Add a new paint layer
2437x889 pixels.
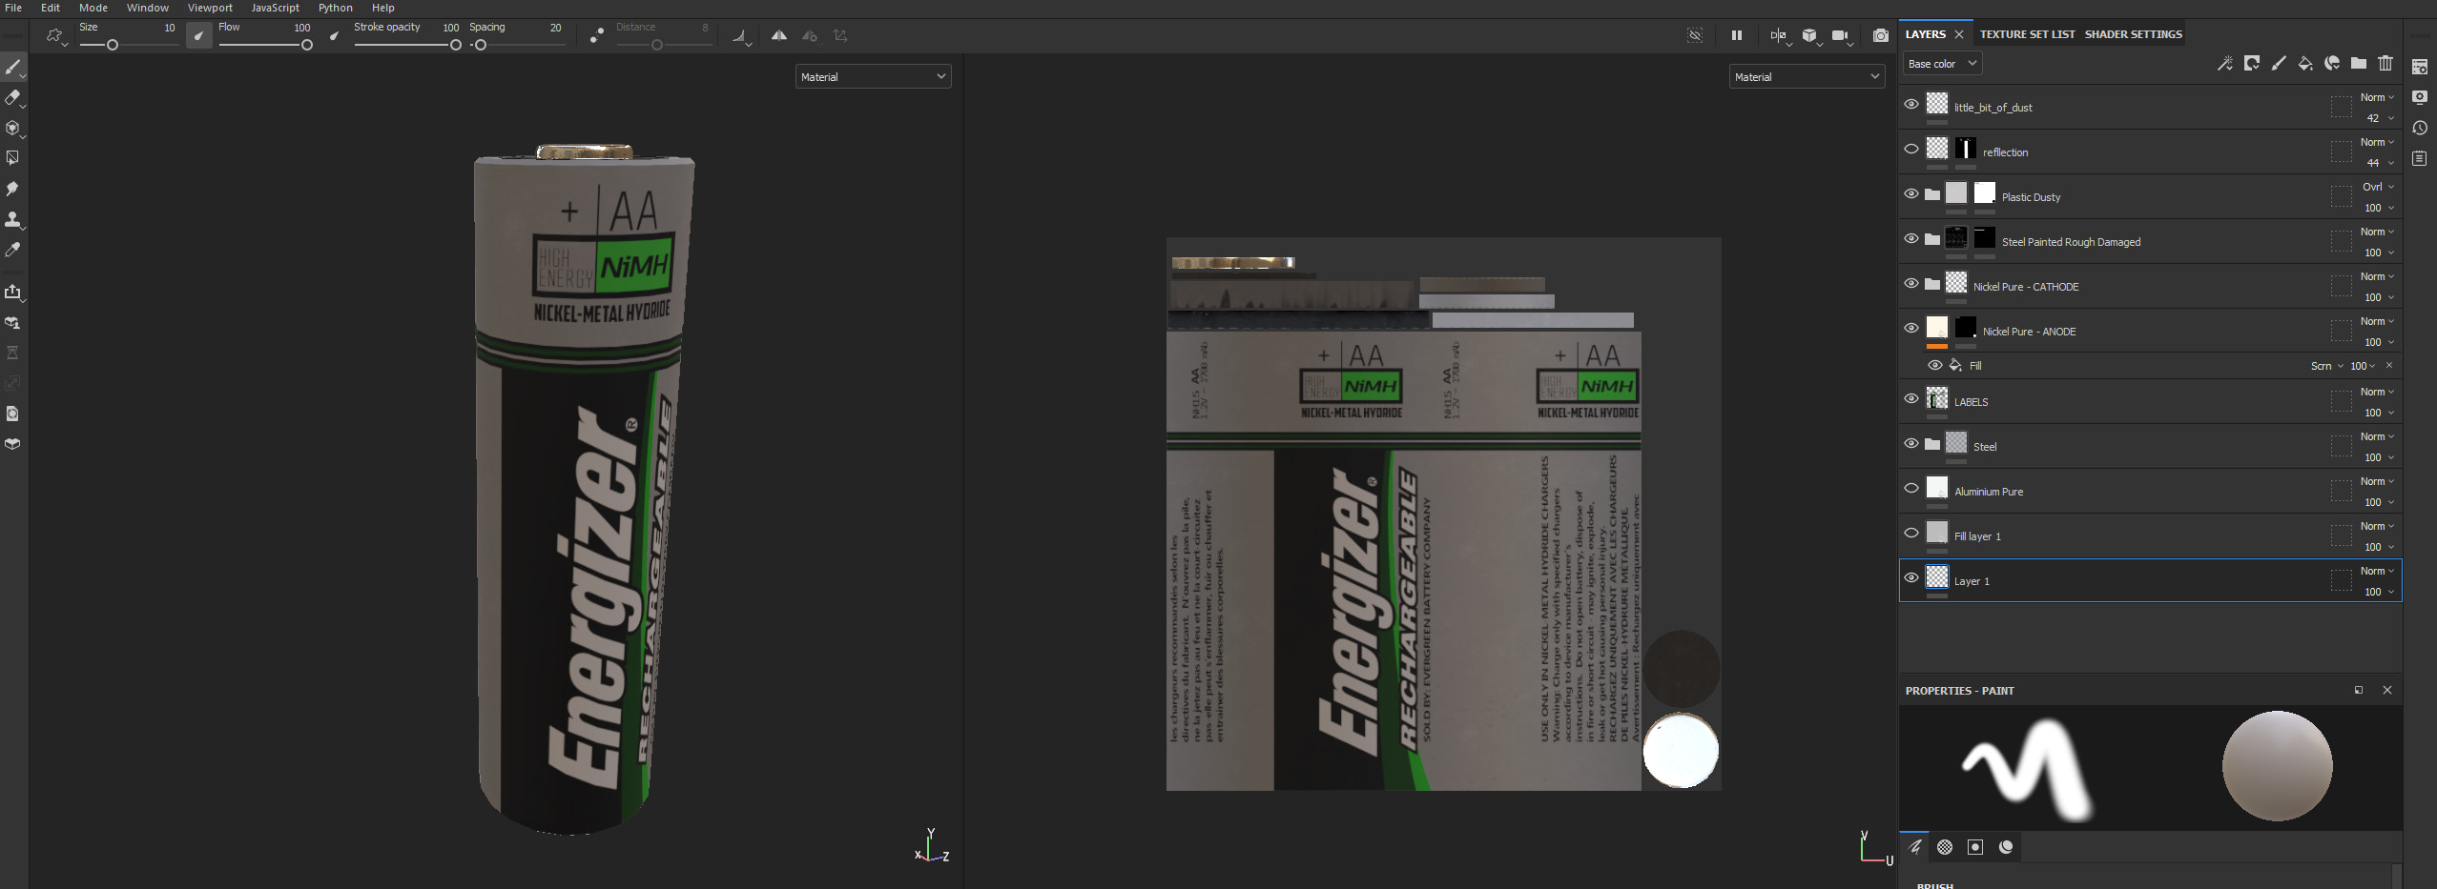pos(2278,63)
